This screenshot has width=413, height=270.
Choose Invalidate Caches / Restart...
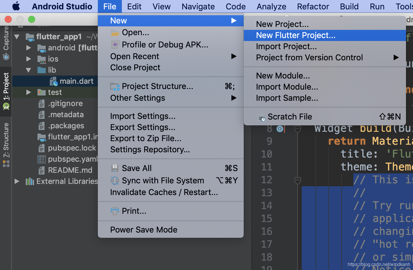coord(171,192)
